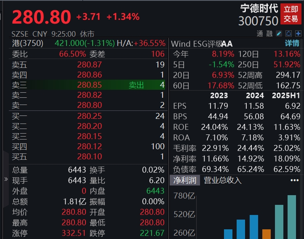Open the 详情 ESG details link
Screen dimensions: 304x239
[x=292, y=43]
